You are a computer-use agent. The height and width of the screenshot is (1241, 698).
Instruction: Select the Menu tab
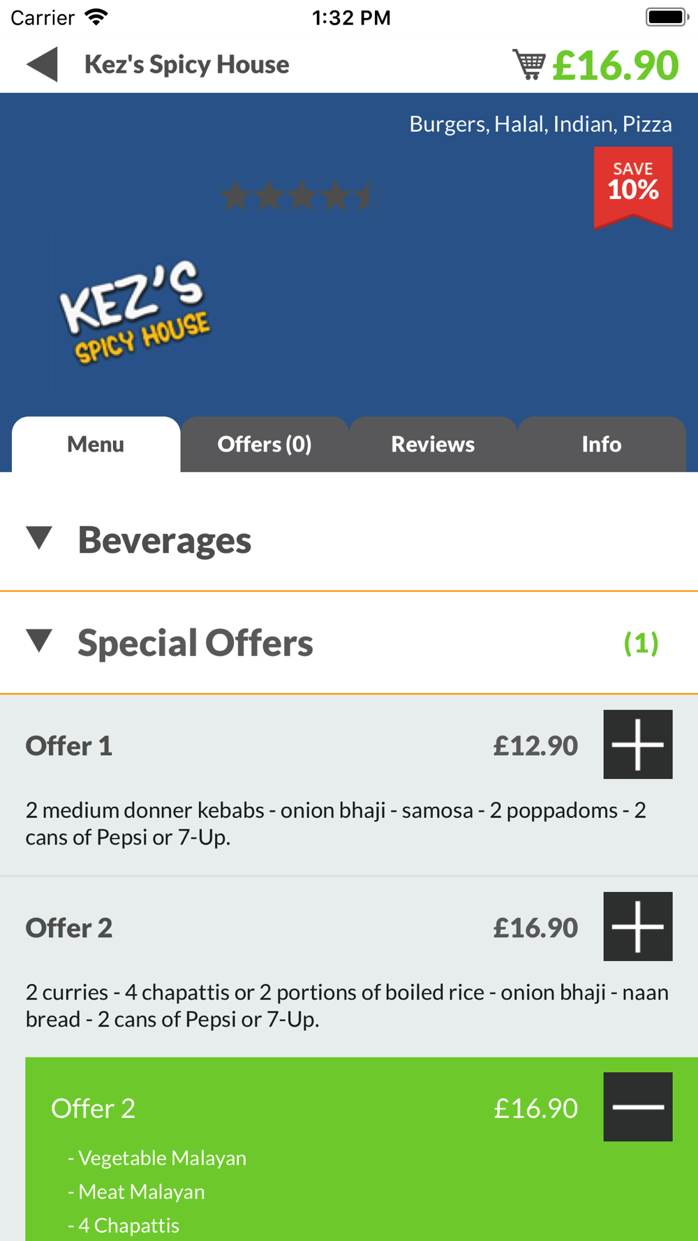[x=96, y=445]
